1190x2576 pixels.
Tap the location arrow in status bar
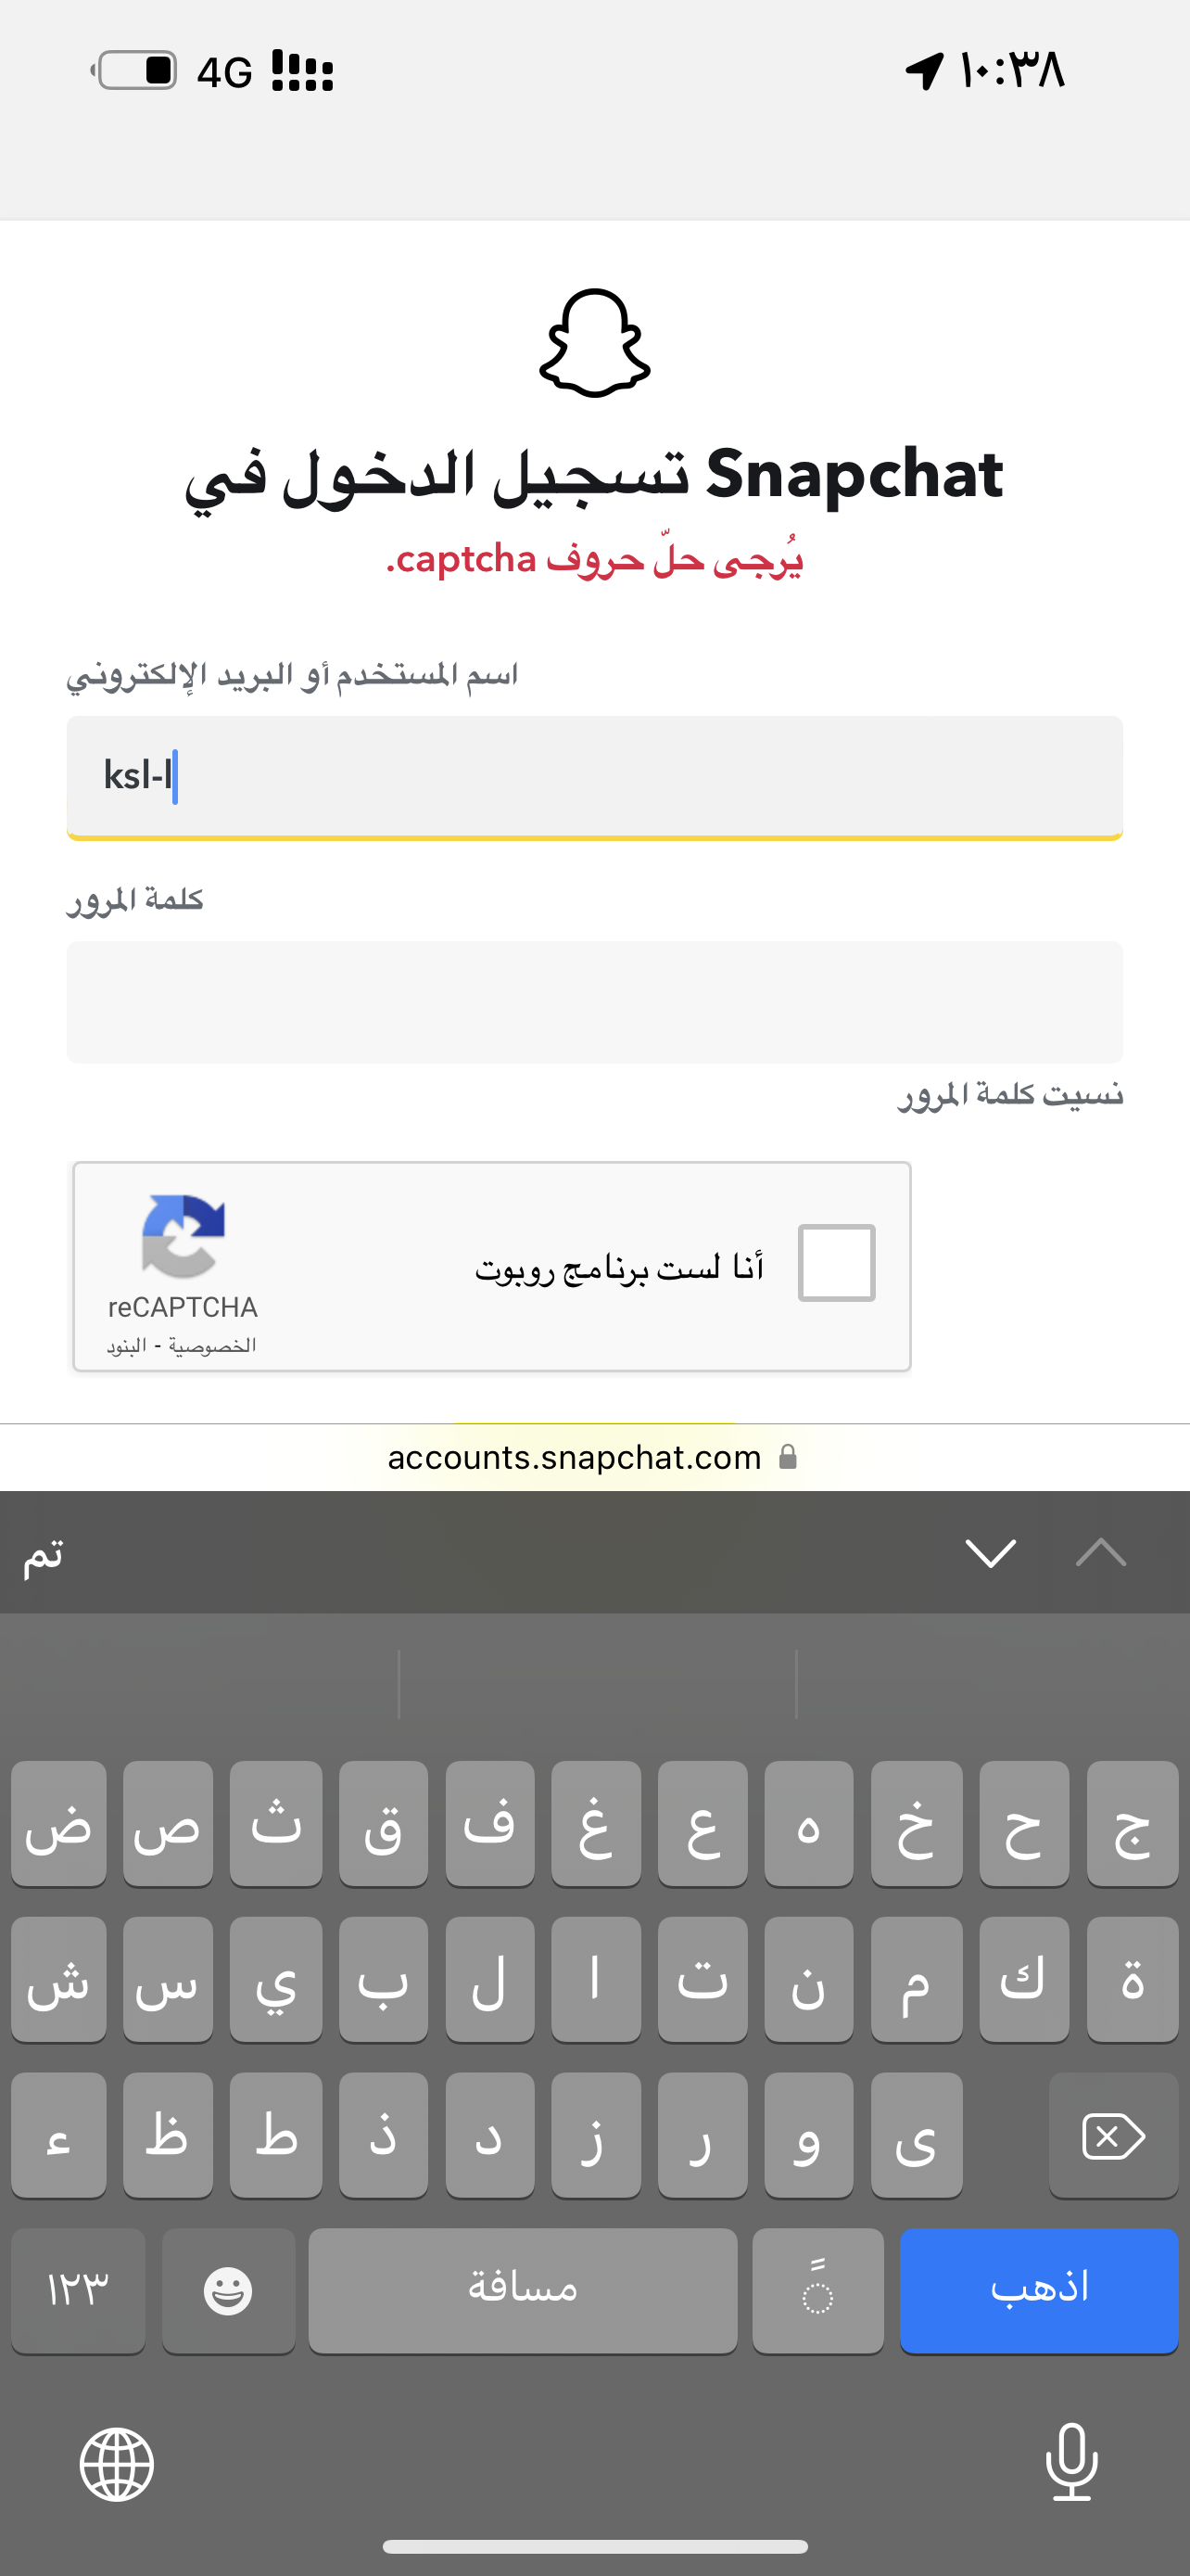click(924, 71)
